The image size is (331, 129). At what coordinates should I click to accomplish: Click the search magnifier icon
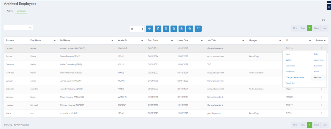click(x=31, y=28)
